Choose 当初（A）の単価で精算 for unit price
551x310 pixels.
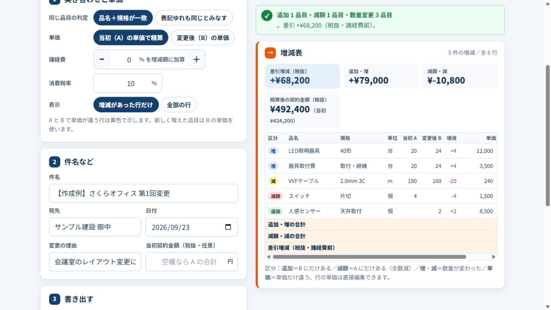click(131, 37)
